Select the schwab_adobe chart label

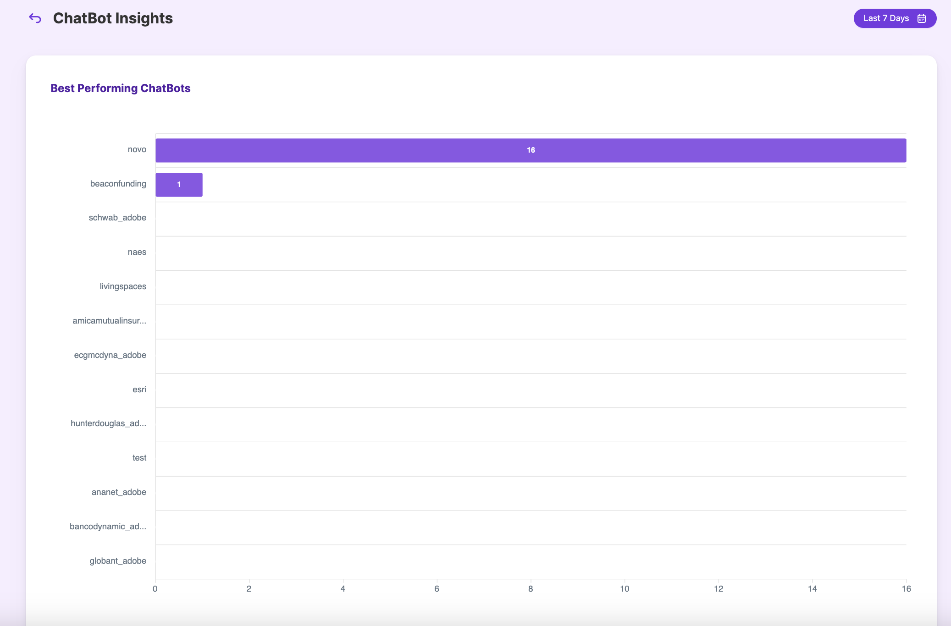click(x=117, y=218)
